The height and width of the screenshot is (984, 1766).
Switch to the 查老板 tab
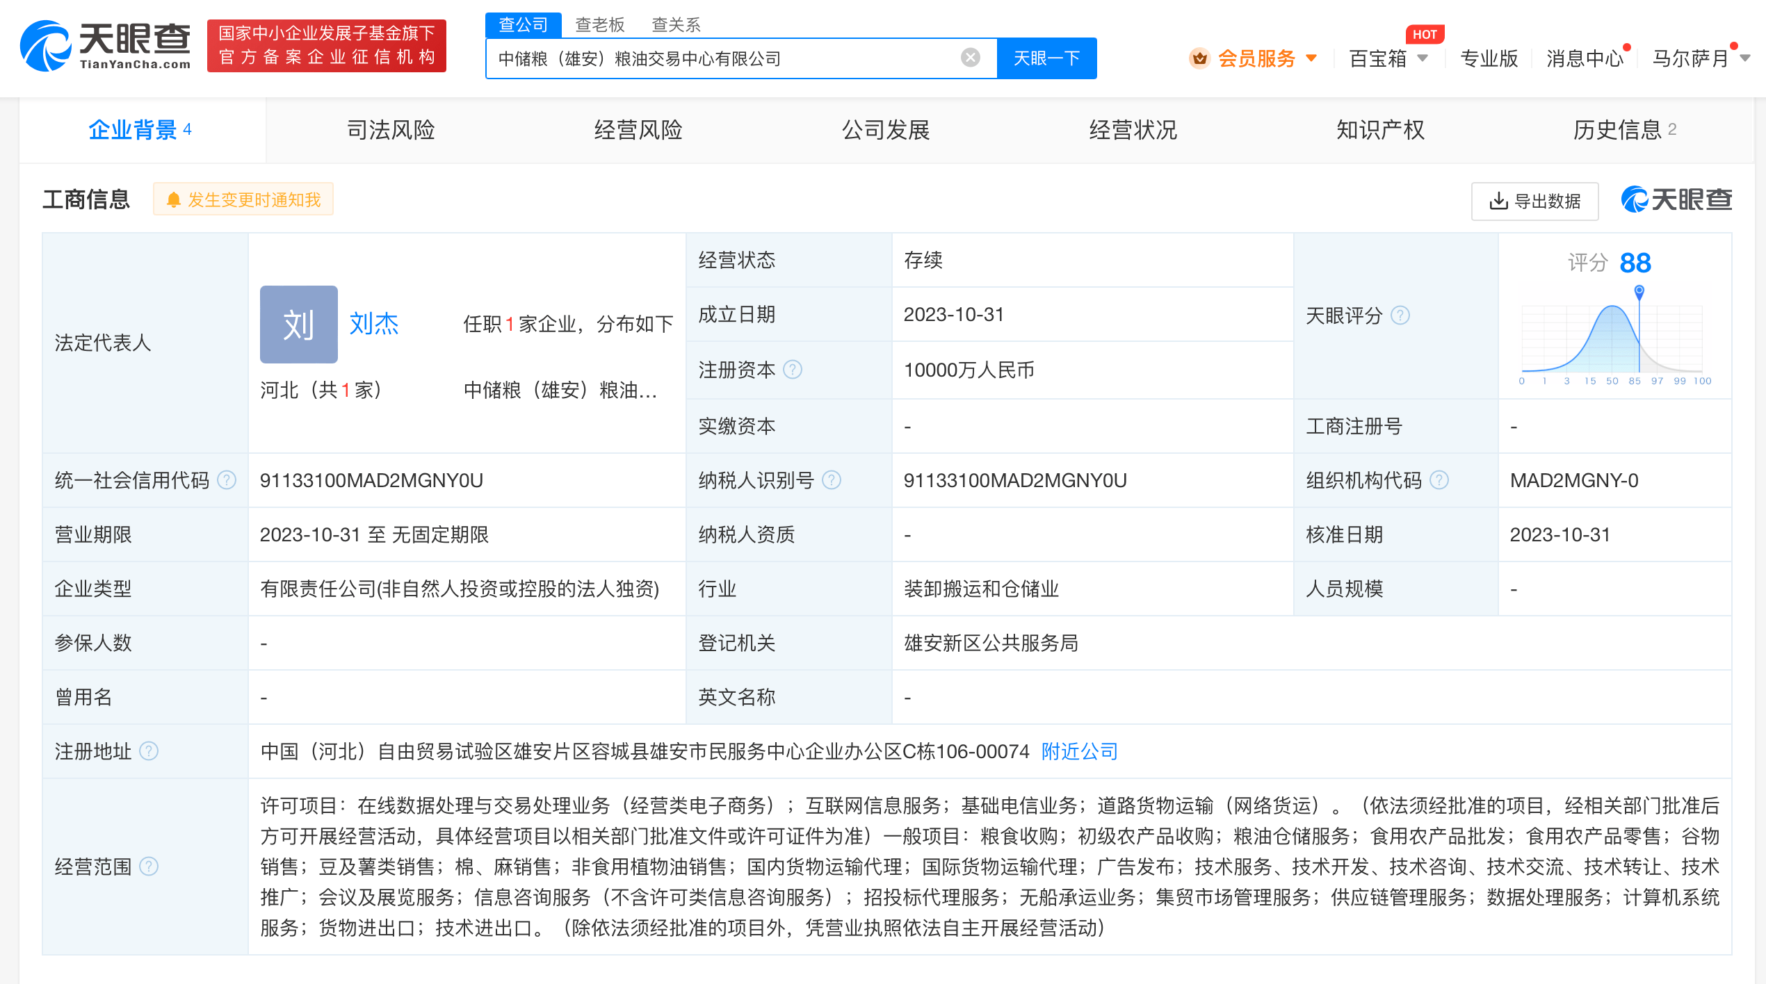click(599, 24)
